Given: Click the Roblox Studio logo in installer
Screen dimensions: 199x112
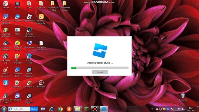Looking at the screenshot, I should [x=100, y=50].
